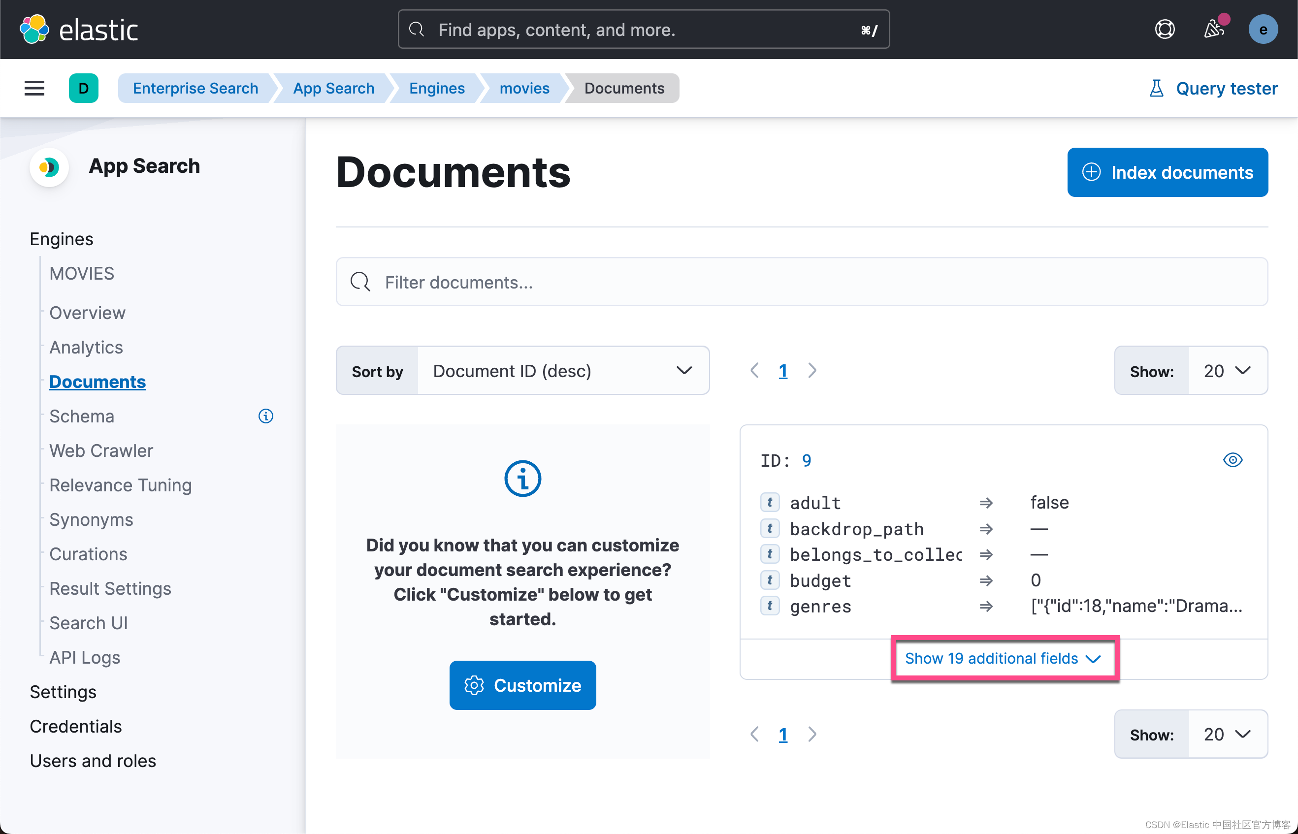
Task: Click the field type icon beside adult
Action: click(x=770, y=502)
